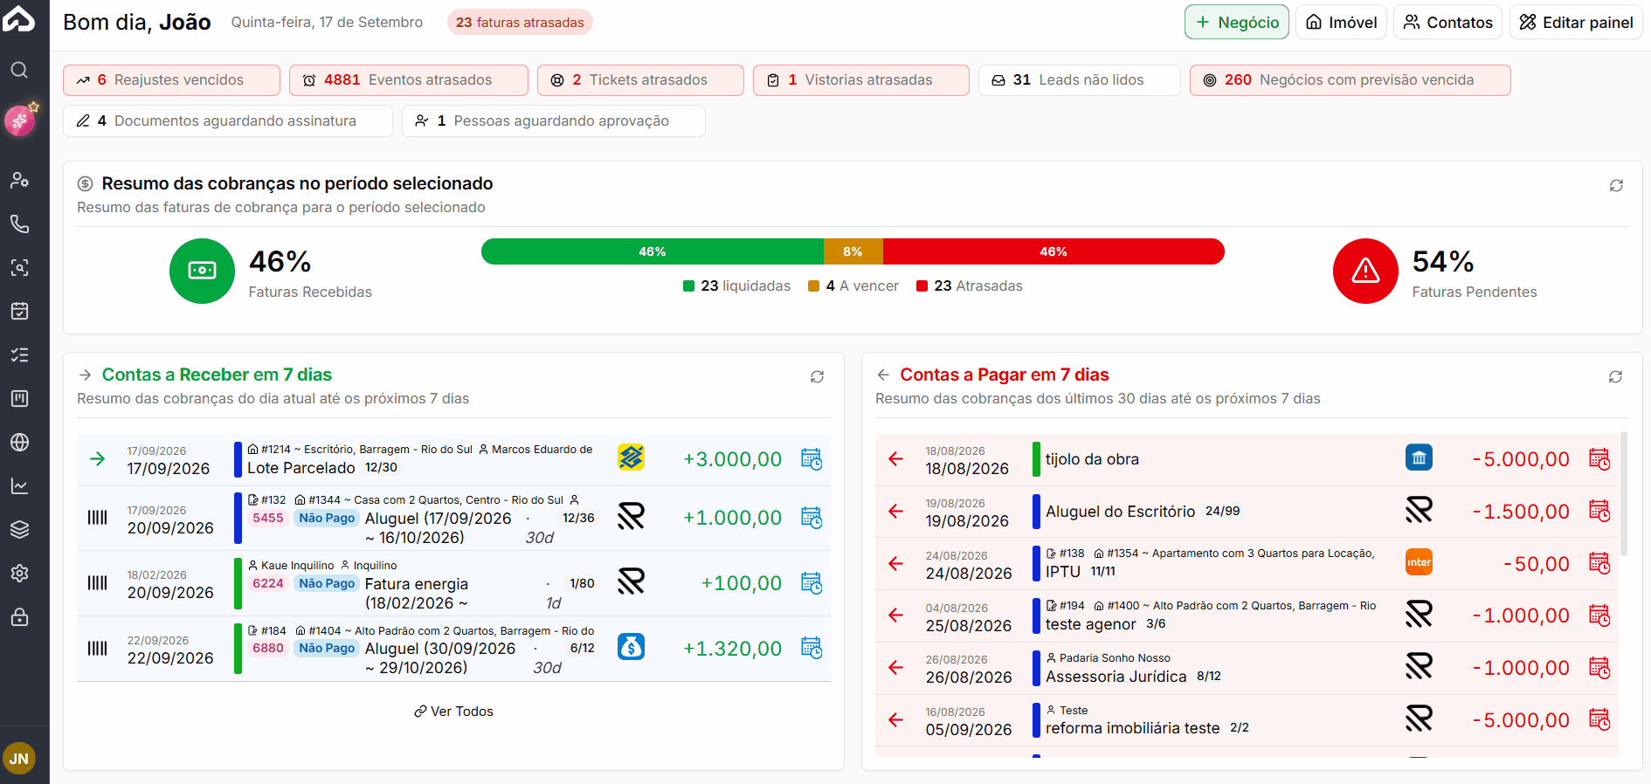The width and height of the screenshot is (1651, 784).
Task: Open the settings gear sidebar icon
Action: tap(19, 573)
